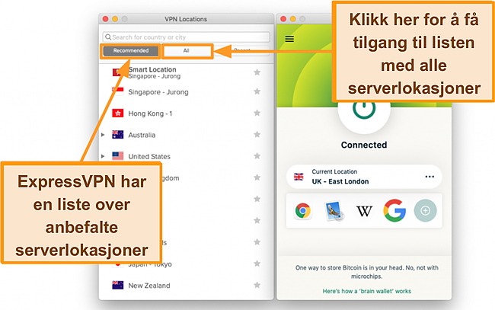Image resolution: width=495 pixels, height=310 pixels.
Task: Toggle the VPN power button
Action: coord(364,110)
